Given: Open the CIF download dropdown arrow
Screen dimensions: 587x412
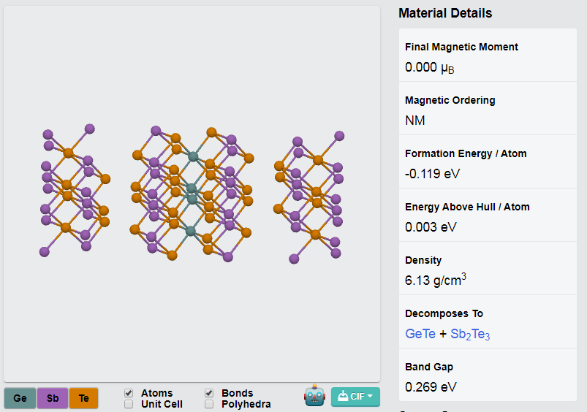Looking at the screenshot, I should 370,396.
